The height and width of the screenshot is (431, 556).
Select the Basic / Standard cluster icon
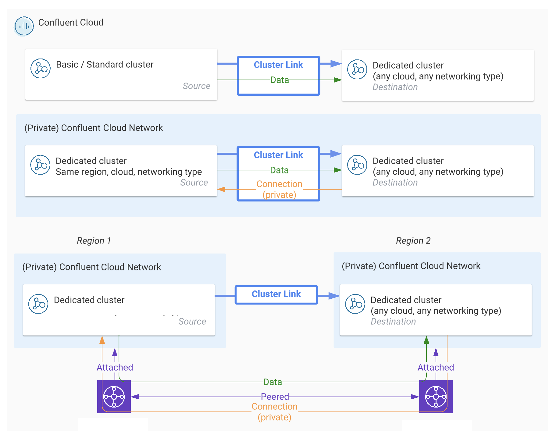[40, 68]
